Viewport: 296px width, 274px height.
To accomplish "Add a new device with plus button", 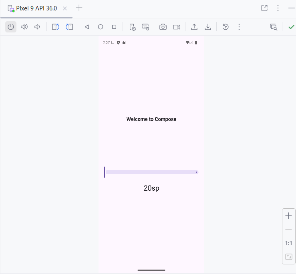I will 79,8.
